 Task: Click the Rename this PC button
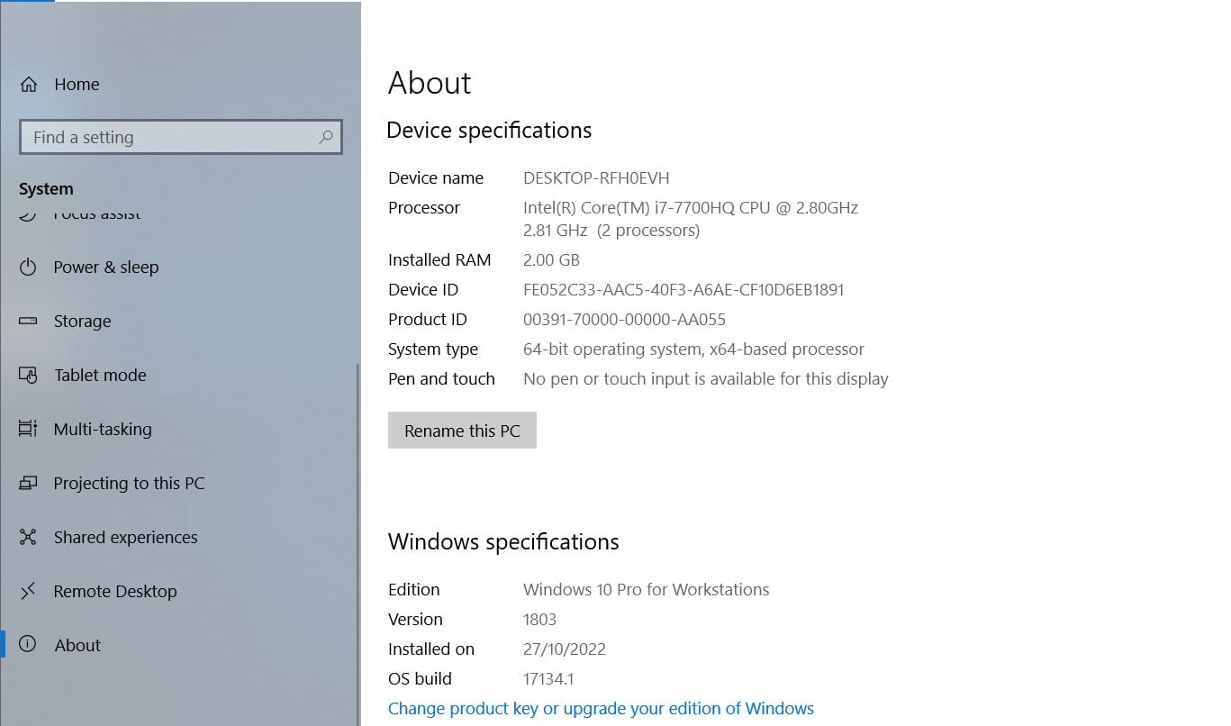tap(462, 431)
